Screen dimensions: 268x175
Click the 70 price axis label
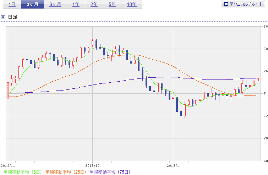point(266,138)
